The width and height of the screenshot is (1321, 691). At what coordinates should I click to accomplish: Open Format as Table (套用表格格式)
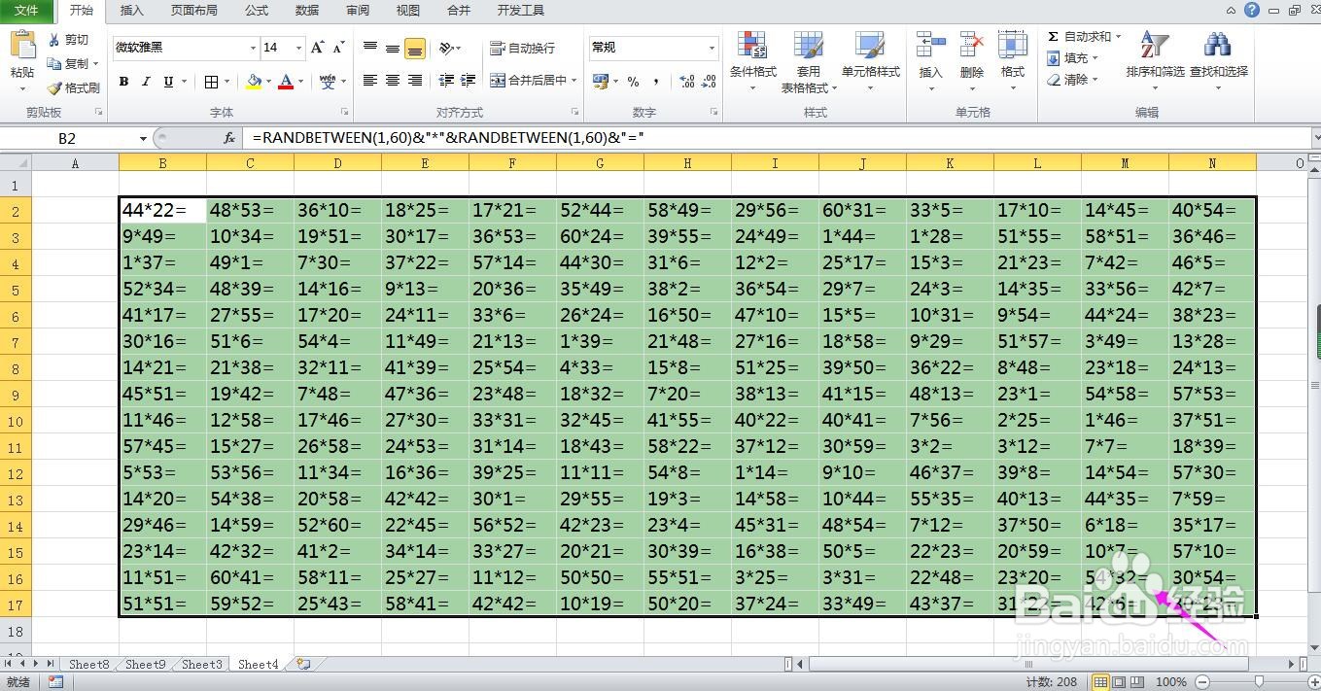point(808,60)
